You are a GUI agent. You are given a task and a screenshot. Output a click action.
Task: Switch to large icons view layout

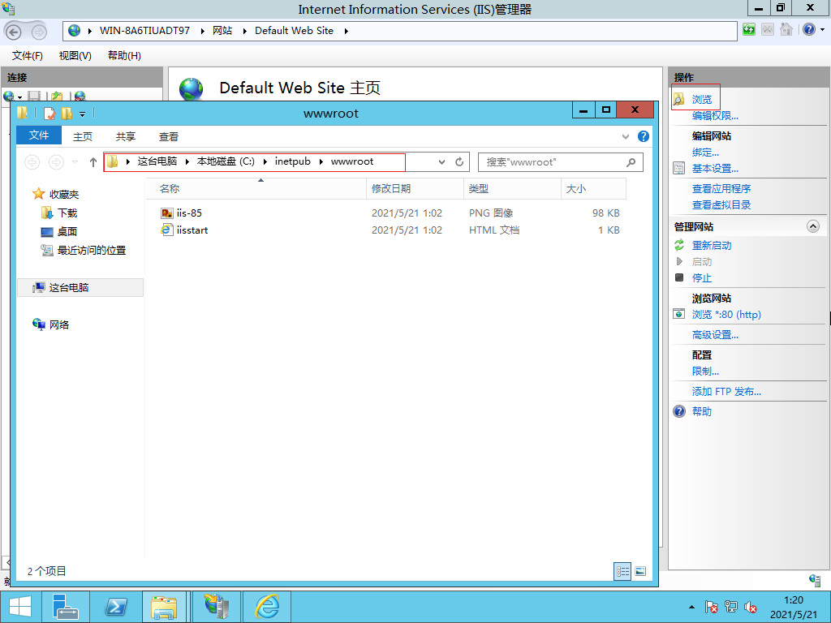640,571
